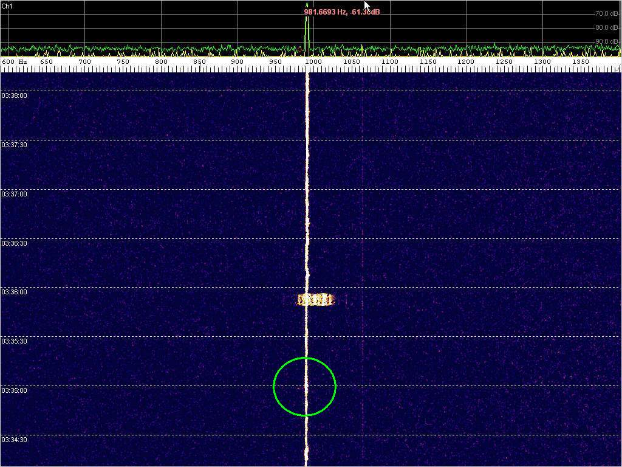
Task: Click the orange signal burst on waterfall
Action: 316,300
